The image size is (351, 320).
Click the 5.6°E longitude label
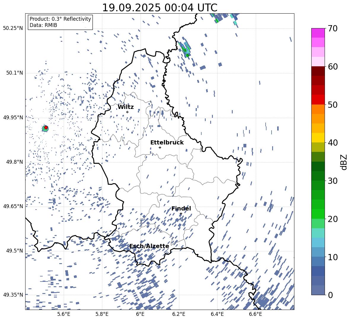(64, 314)
